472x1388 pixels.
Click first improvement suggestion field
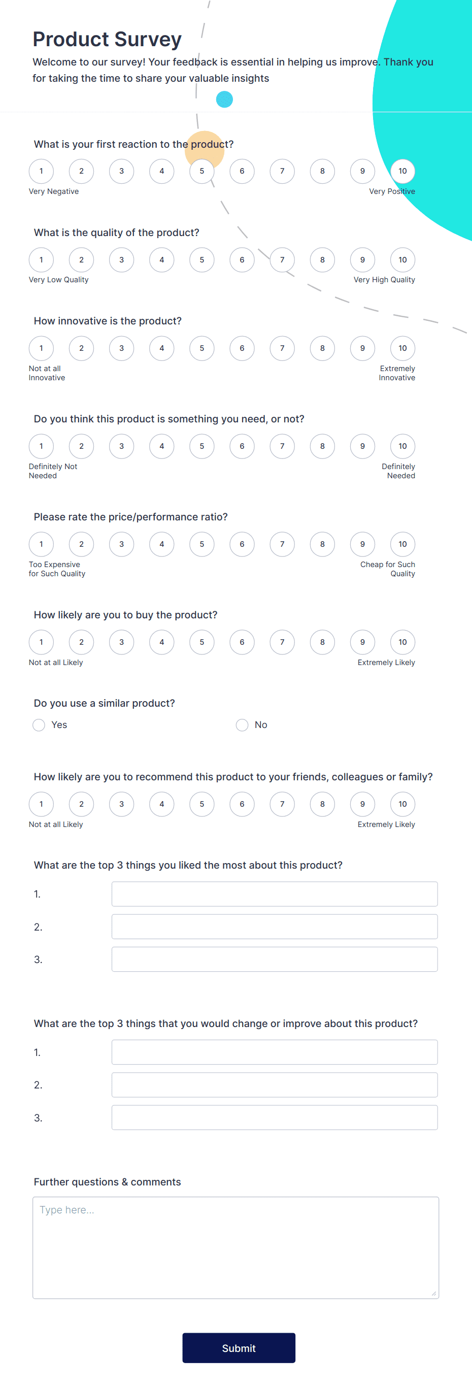point(274,1052)
